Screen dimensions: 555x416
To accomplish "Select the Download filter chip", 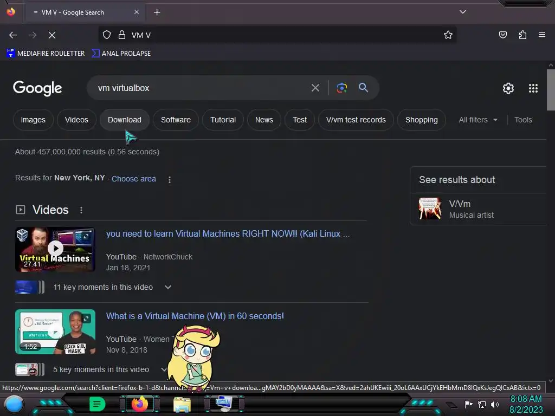I will coord(125,120).
